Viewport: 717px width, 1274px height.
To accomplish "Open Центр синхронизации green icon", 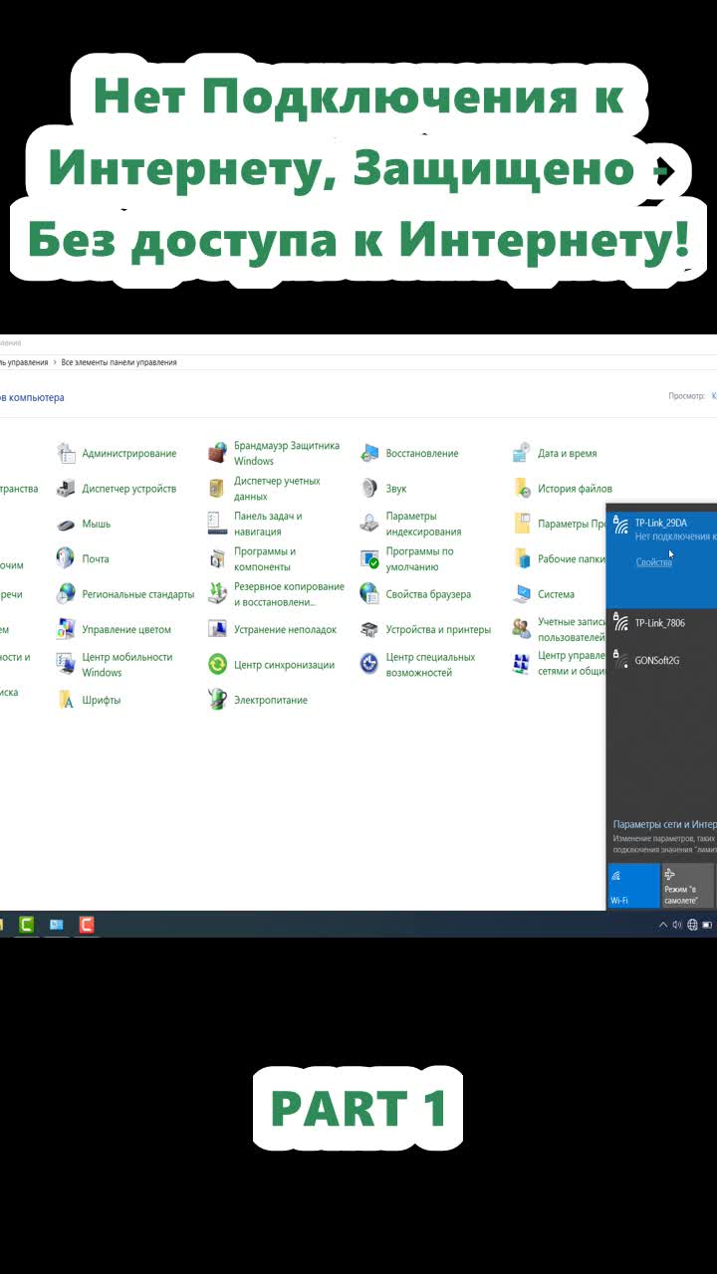I will click(218, 665).
